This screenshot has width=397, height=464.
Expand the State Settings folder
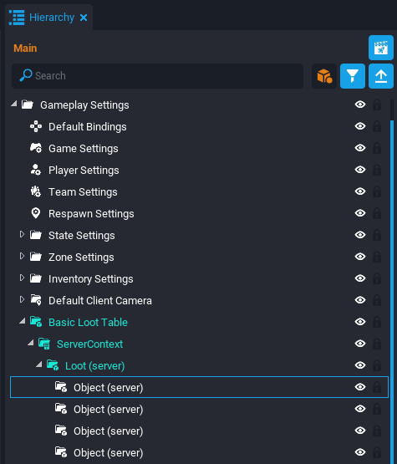click(22, 234)
